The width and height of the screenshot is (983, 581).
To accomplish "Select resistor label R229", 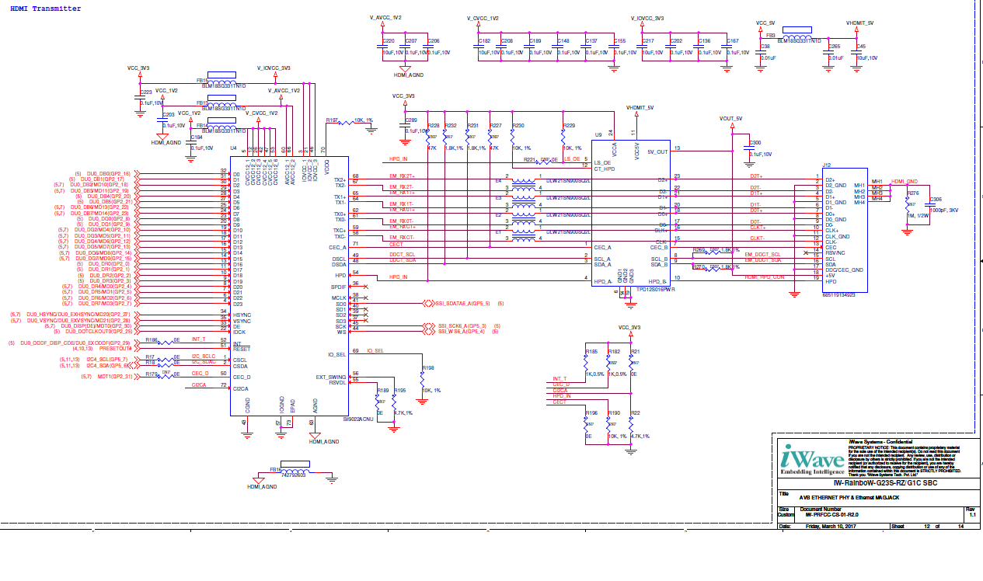I will (569, 125).
